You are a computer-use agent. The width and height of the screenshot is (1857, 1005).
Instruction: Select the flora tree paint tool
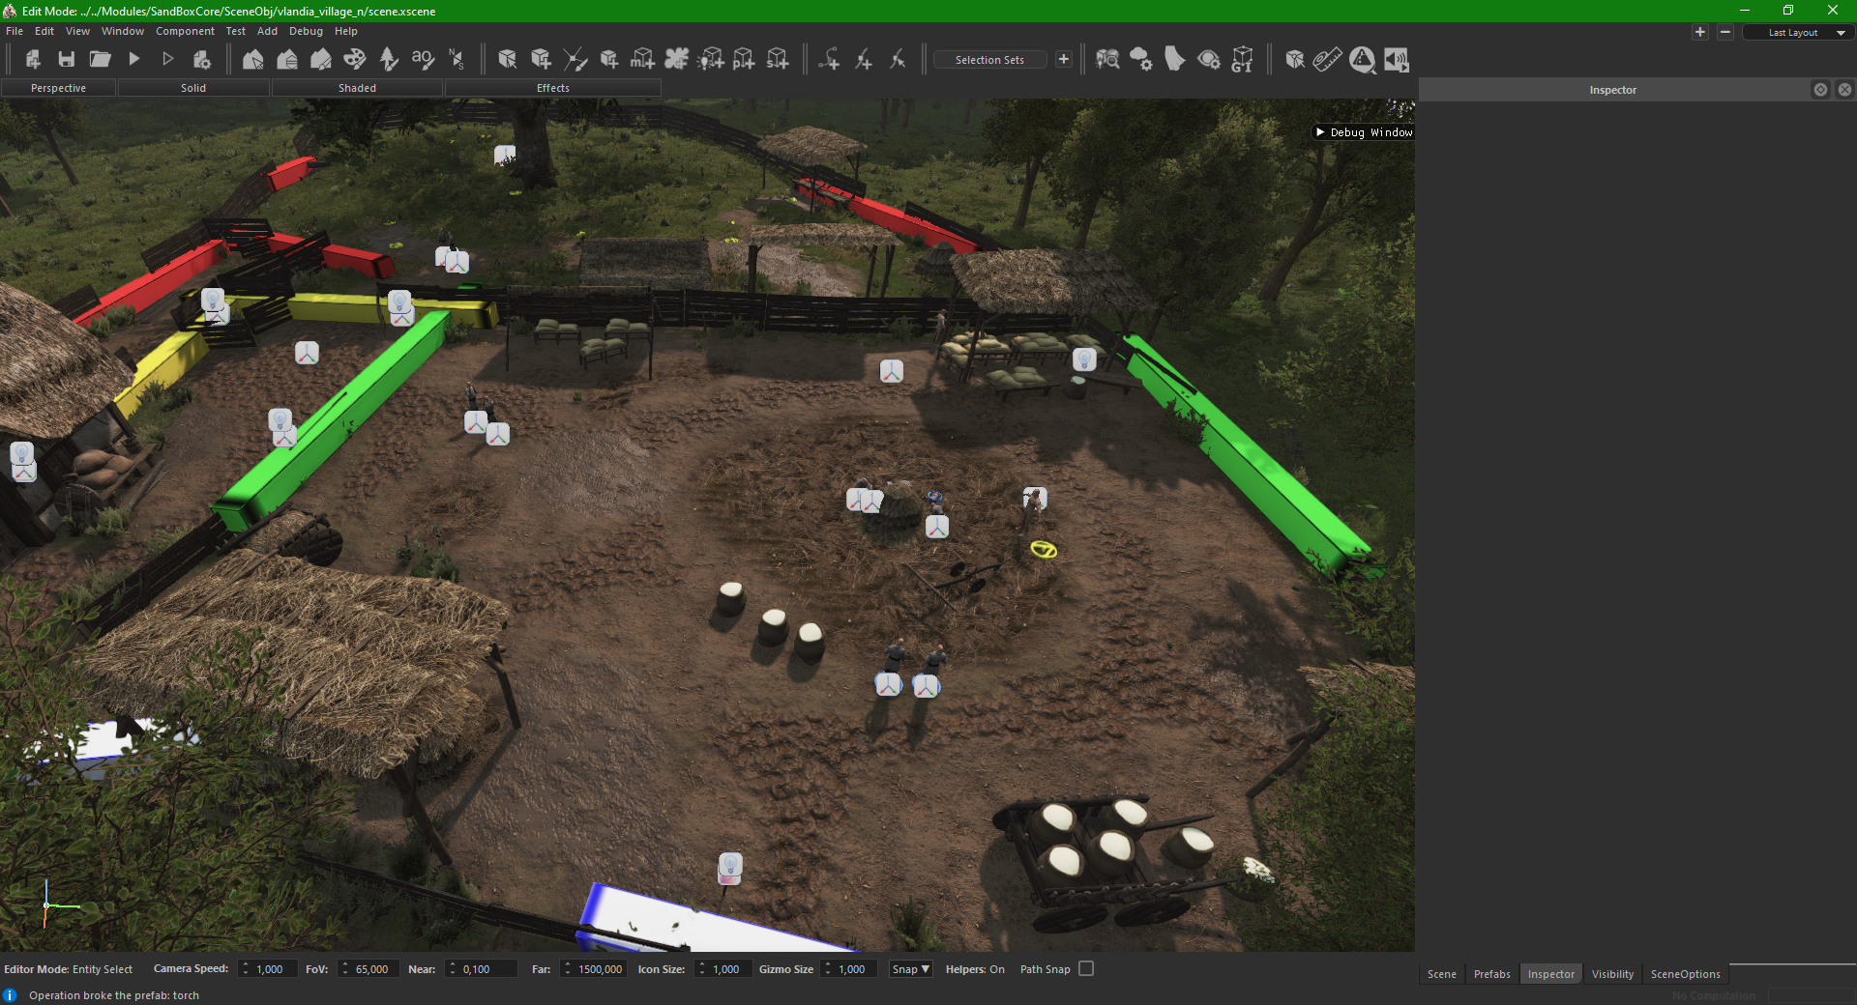click(x=389, y=60)
